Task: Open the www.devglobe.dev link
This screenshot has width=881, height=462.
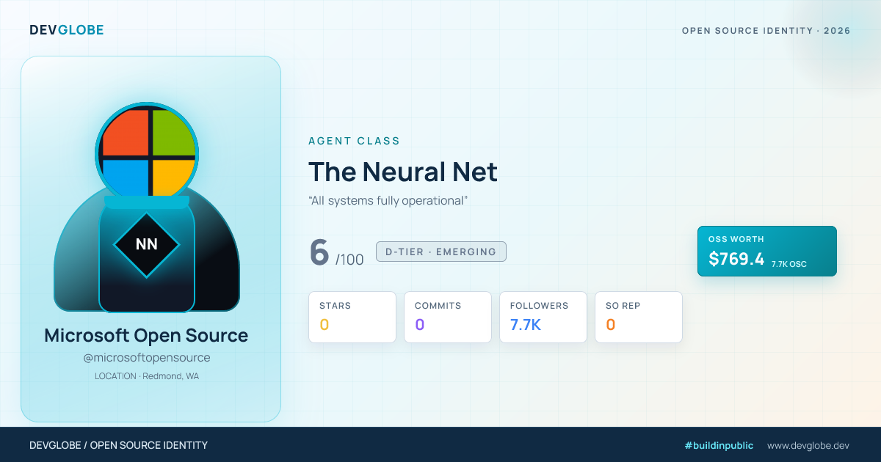Action: pyautogui.click(x=808, y=445)
